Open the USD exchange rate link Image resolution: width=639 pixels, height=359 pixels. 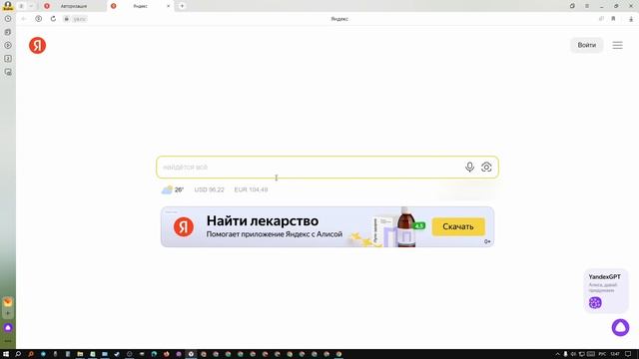coord(209,189)
